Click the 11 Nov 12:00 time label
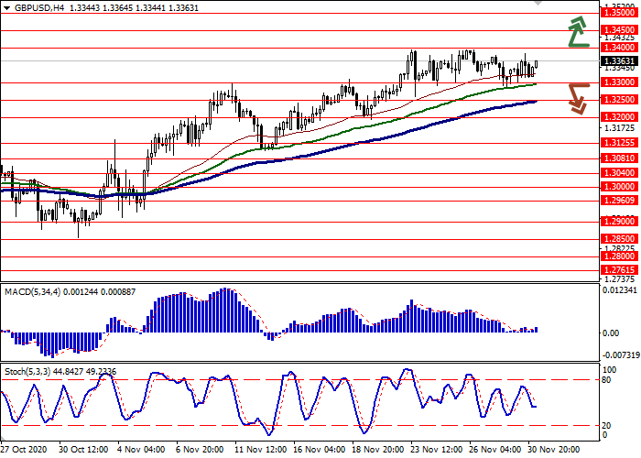The width and height of the screenshot is (641, 458). point(261,450)
